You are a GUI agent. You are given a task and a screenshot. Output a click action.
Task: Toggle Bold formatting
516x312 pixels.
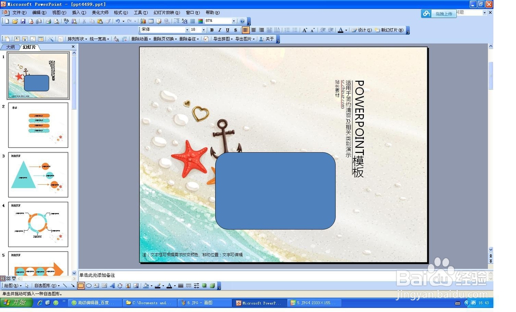pyautogui.click(x=212, y=30)
